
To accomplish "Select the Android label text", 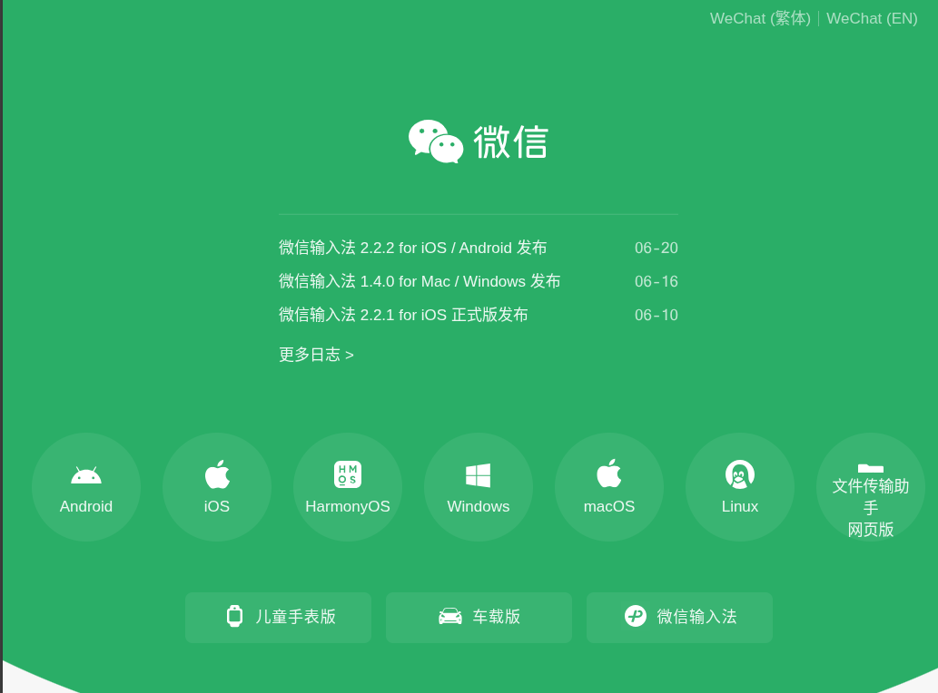I will 86,507.
